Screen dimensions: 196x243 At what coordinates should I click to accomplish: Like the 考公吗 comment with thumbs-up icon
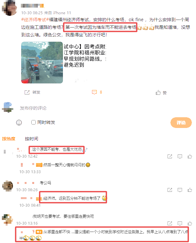(190, 190)
